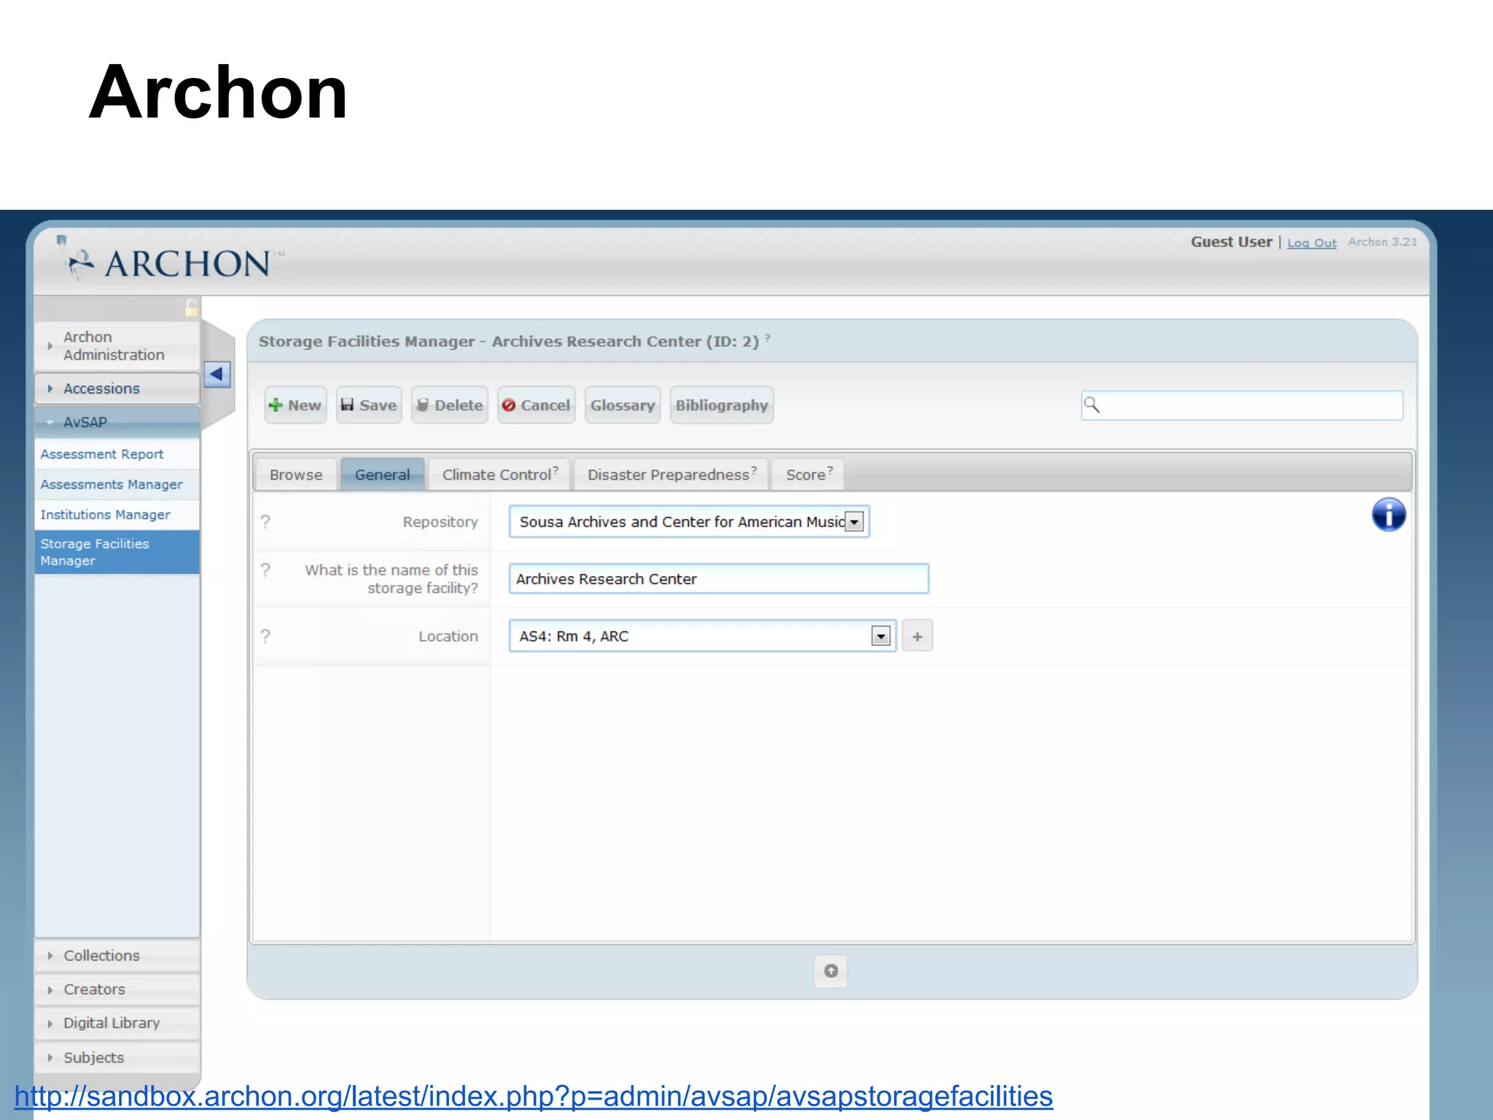The image size is (1493, 1120).
Task: Click the Archon logo
Action: pos(169,260)
